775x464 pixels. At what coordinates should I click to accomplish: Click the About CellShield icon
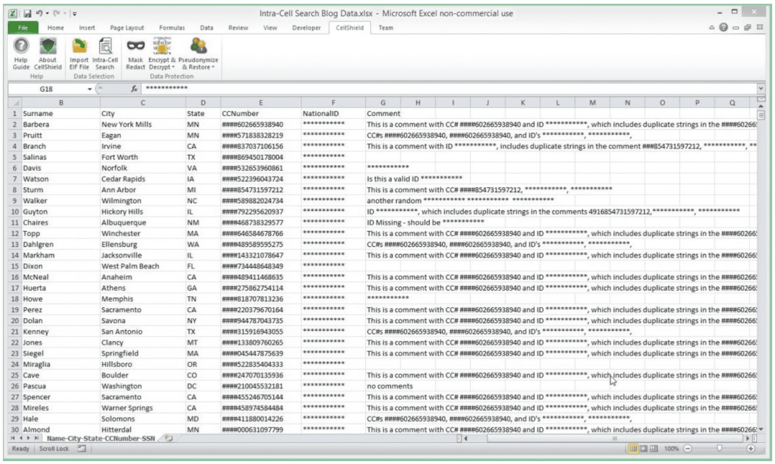pyautogui.click(x=48, y=54)
